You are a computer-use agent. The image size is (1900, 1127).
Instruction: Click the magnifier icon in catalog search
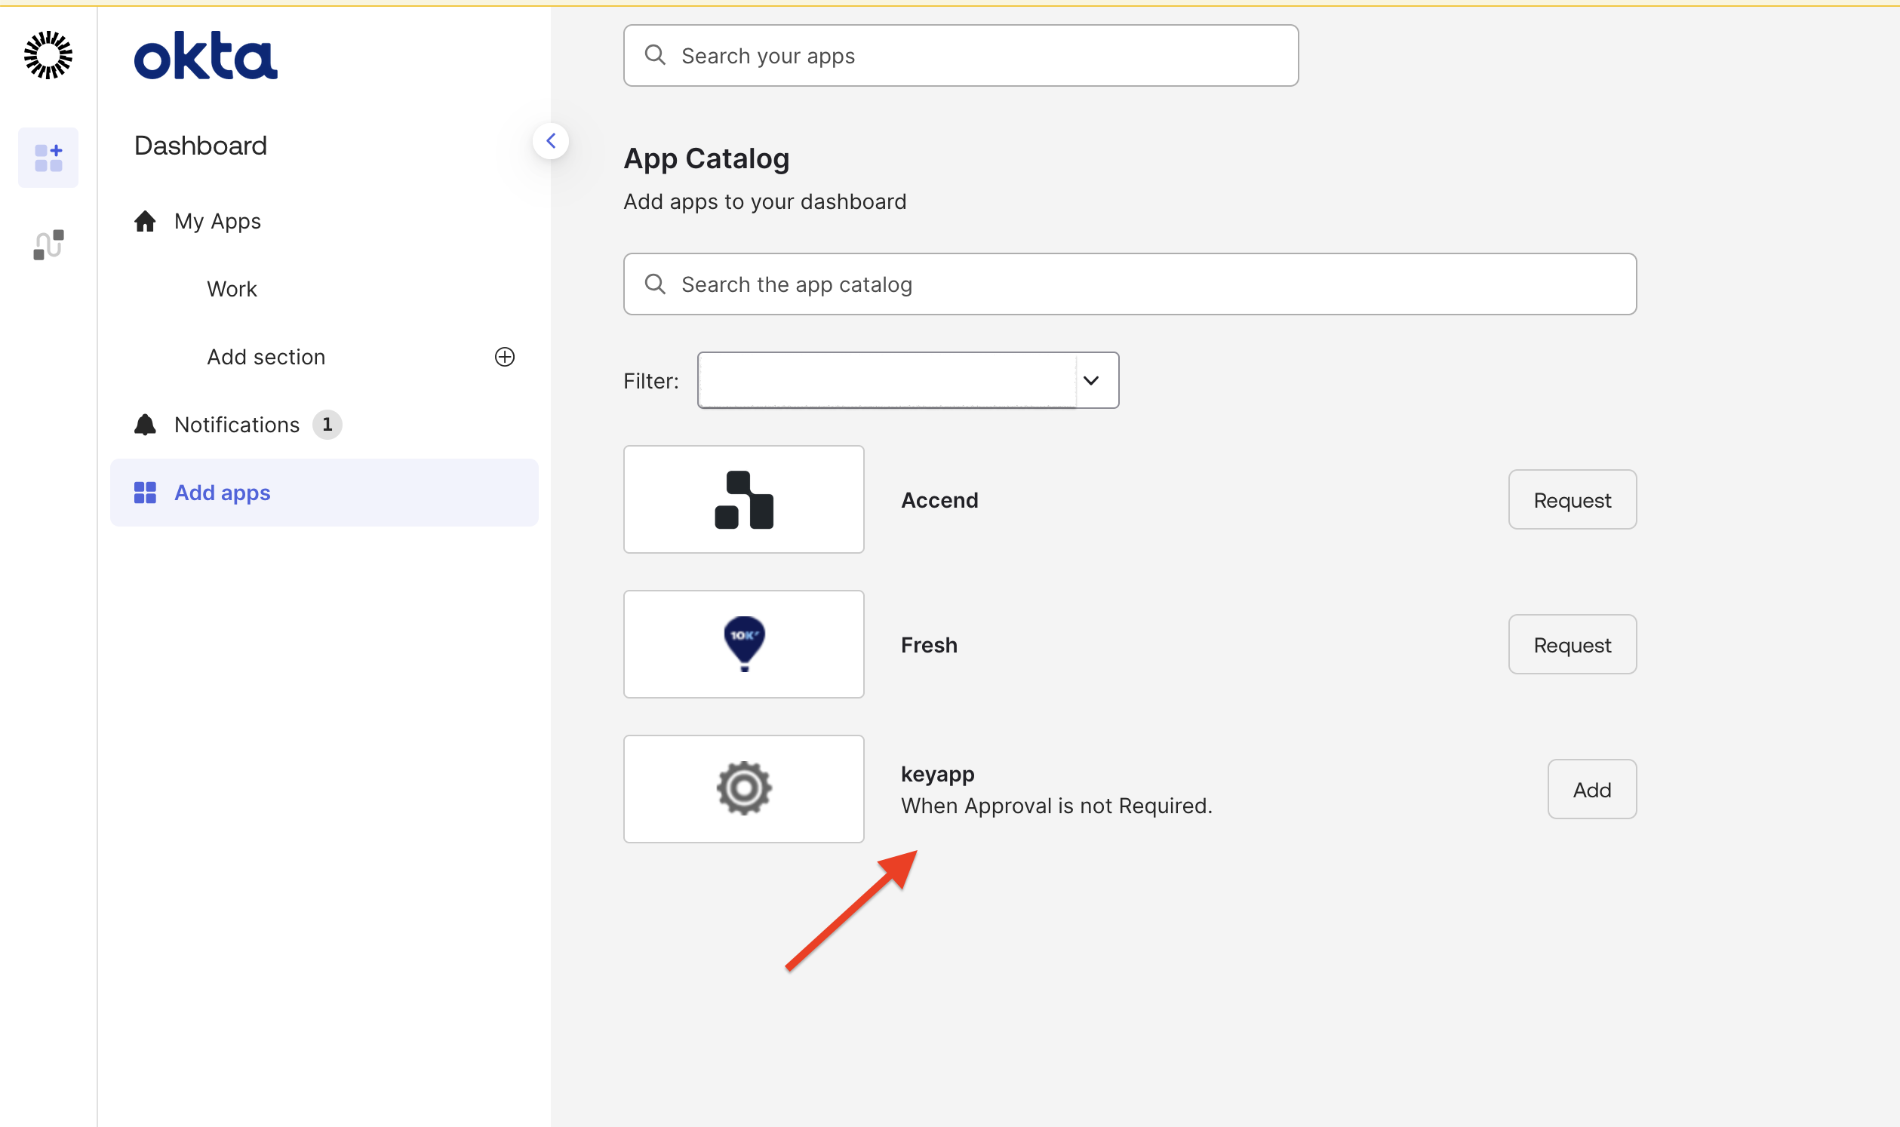click(655, 284)
